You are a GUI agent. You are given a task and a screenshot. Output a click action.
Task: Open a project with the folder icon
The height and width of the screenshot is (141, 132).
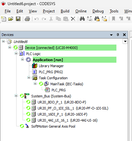tap(11, 19)
